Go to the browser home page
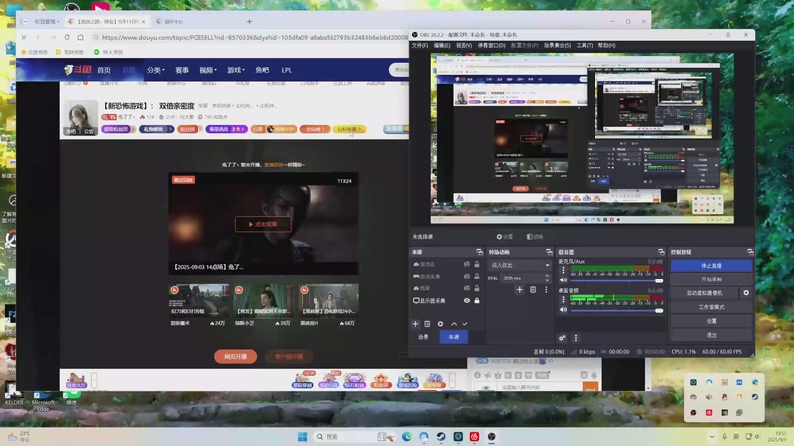The width and height of the screenshot is (794, 446). pos(81,37)
